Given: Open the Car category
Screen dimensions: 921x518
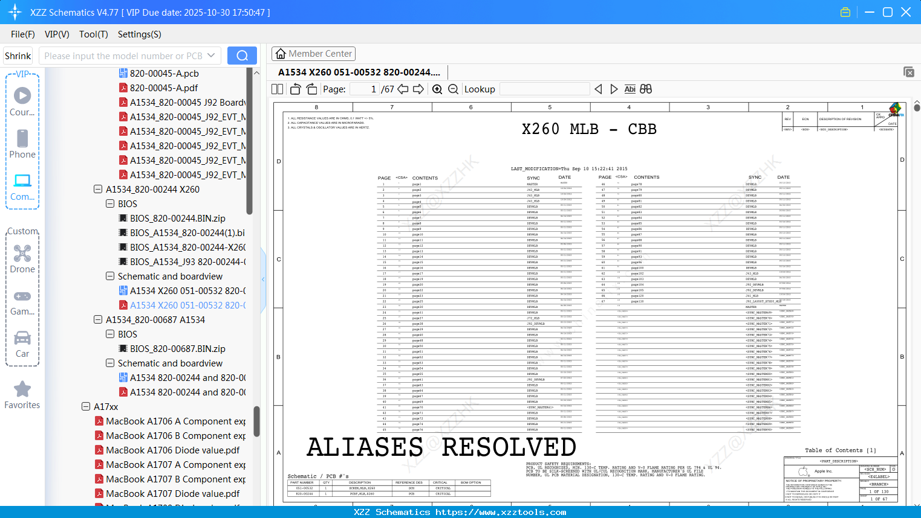Looking at the screenshot, I should click(22, 344).
